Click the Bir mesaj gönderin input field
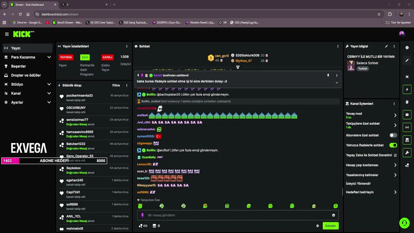414x233 pixels. click(x=238, y=215)
